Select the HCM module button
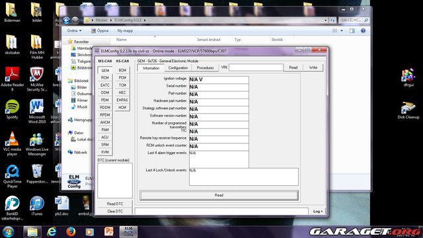 [x=122, y=107]
